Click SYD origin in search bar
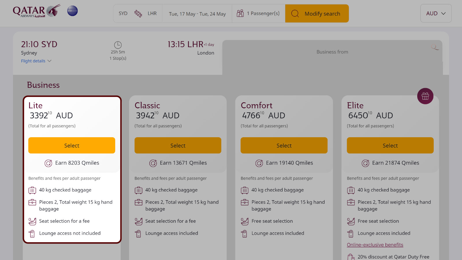This screenshot has height=260, width=462. click(123, 13)
